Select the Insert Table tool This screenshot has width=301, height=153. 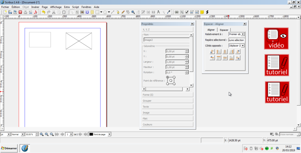click(x=92, y=12)
